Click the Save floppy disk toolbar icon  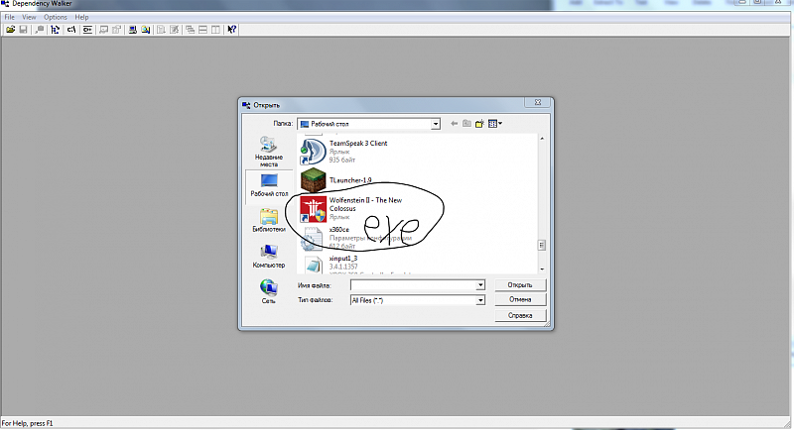(23, 30)
